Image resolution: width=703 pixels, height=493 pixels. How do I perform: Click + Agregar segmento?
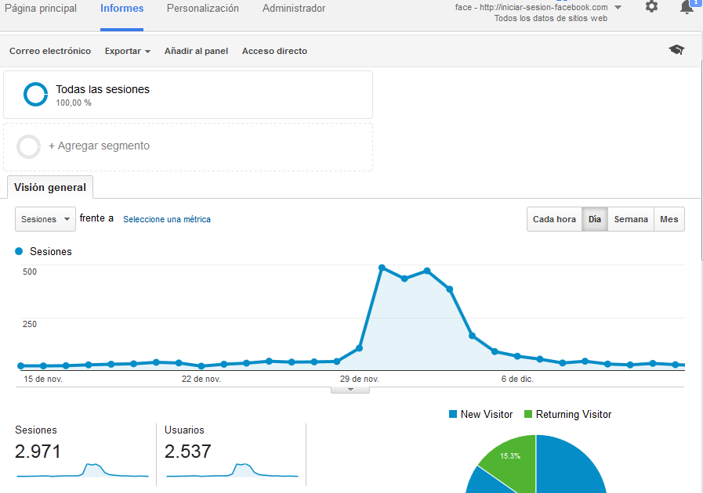tap(99, 146)
